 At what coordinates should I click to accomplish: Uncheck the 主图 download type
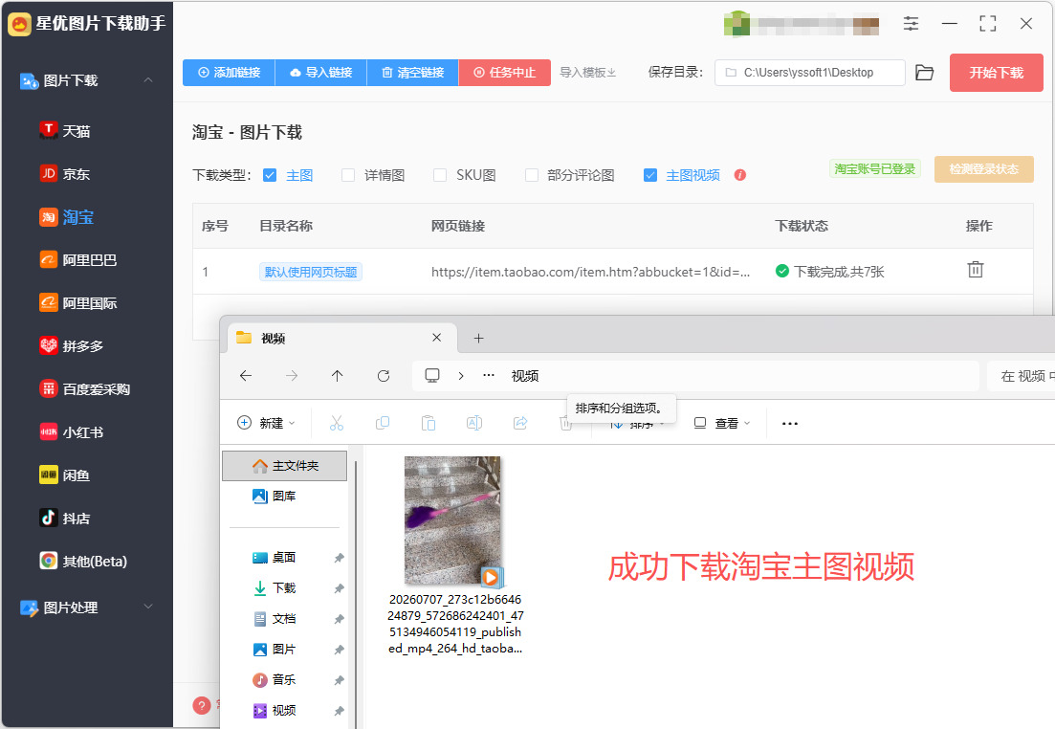pyautogui.click(x=270, y=175)
